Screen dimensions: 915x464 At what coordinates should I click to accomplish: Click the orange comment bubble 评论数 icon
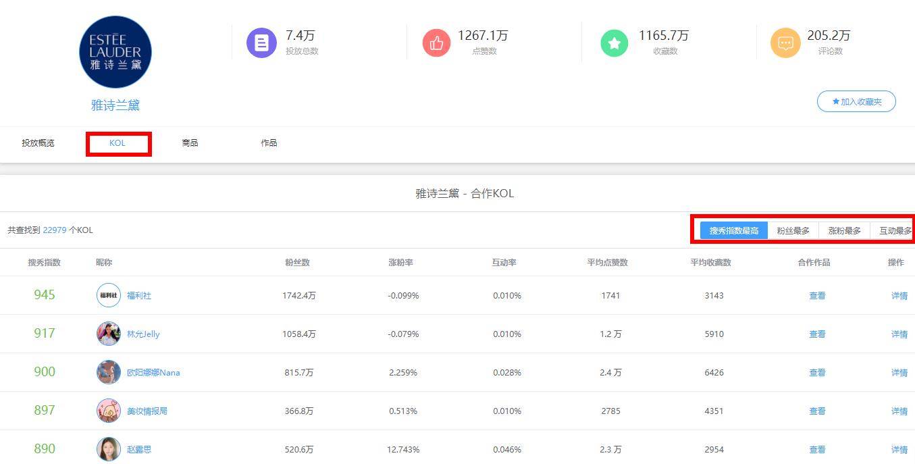point(785,43)
